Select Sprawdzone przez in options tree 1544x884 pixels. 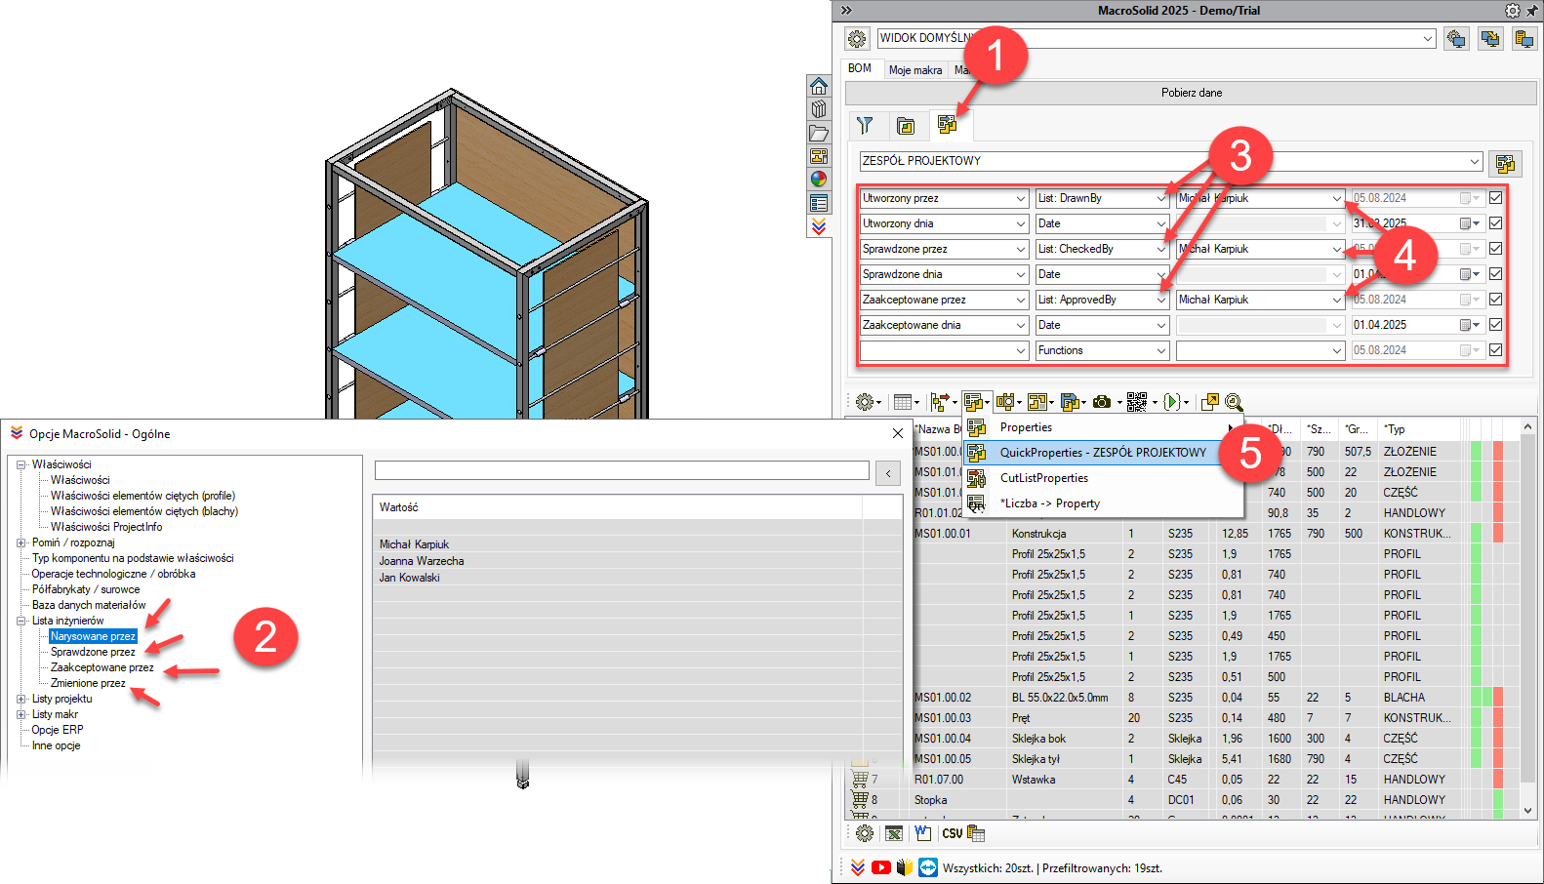(93, 652)
